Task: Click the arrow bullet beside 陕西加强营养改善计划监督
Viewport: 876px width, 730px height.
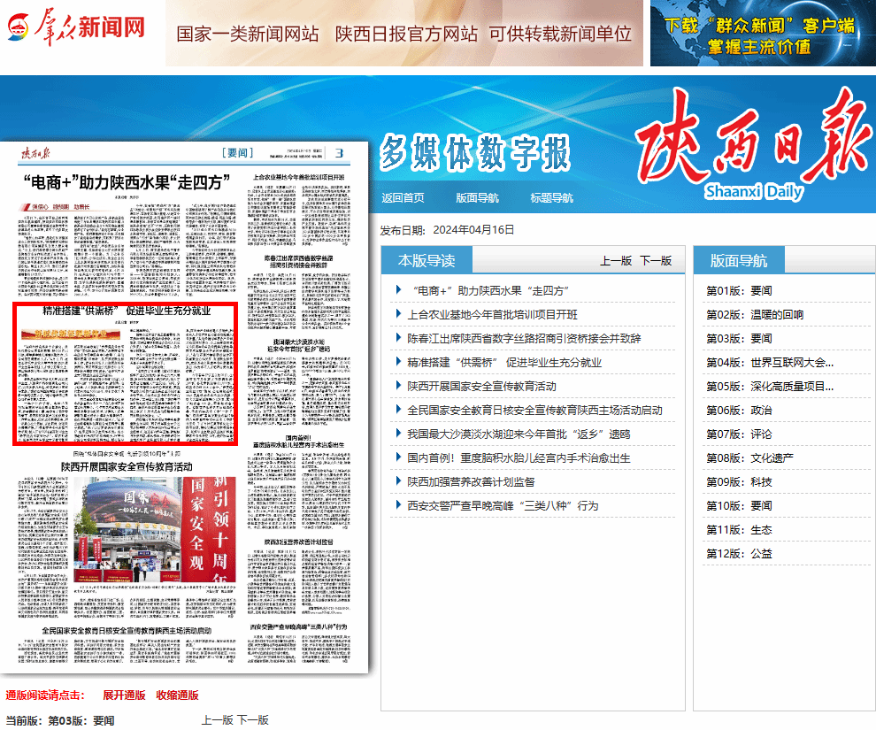Action: 398,480
